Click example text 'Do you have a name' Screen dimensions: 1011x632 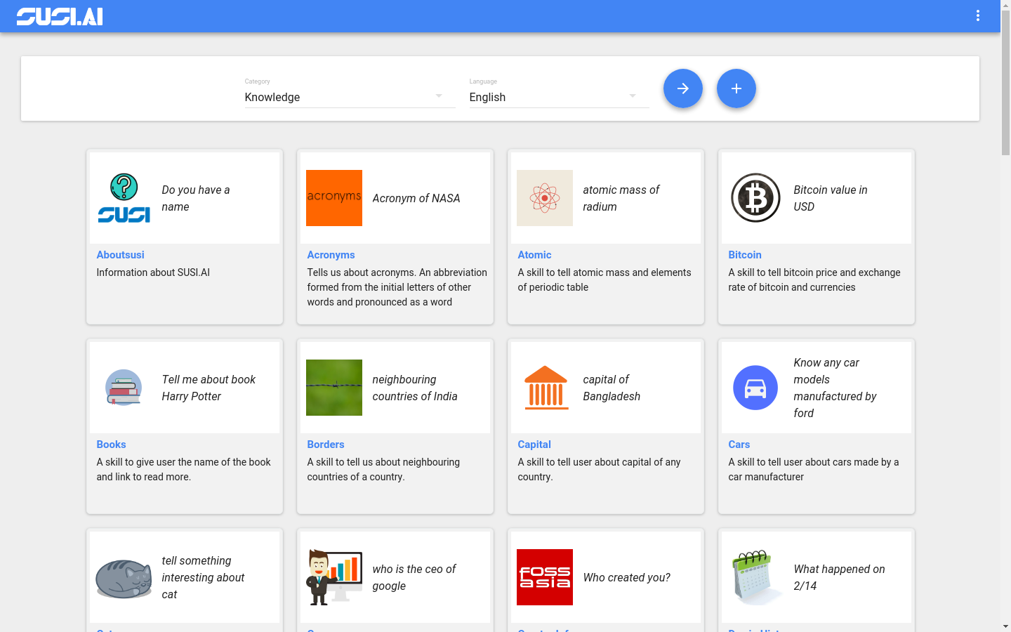pyautogui.click(x=196, y=198)
